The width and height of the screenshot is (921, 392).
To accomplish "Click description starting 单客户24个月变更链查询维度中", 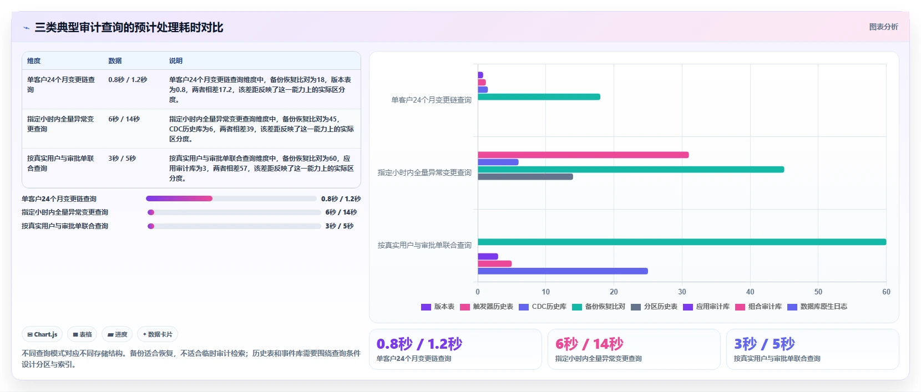I will coord(261,90).
